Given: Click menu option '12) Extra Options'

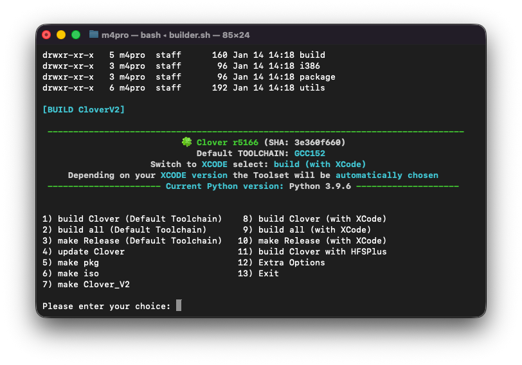Looking at the screenshot, I should (x=282, y=263).
